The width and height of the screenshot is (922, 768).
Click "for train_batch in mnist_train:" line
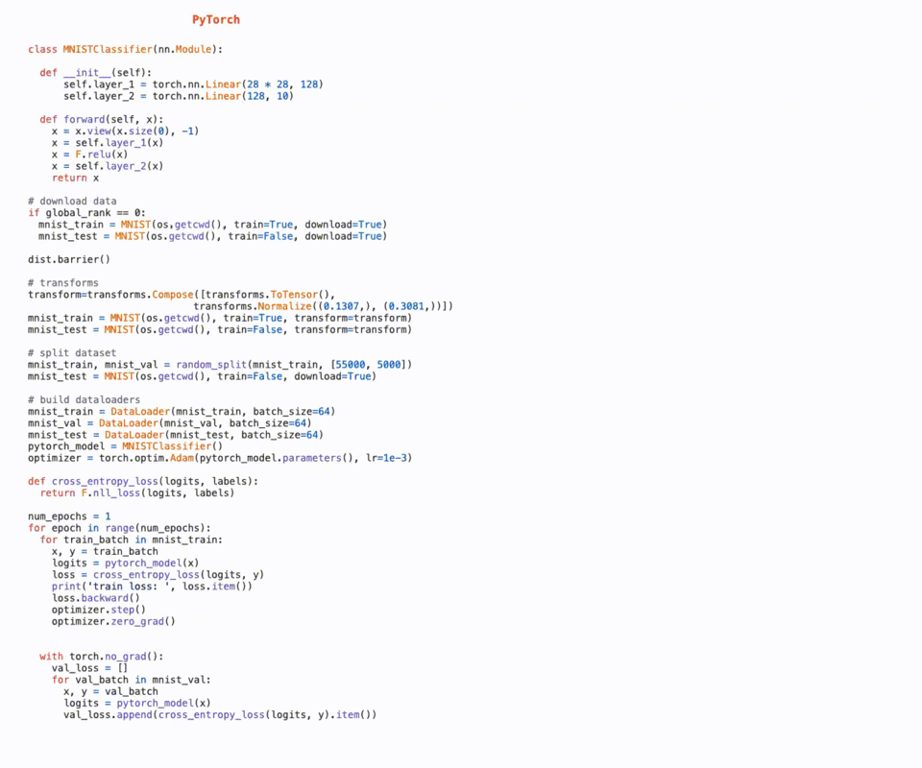point(132,540)
